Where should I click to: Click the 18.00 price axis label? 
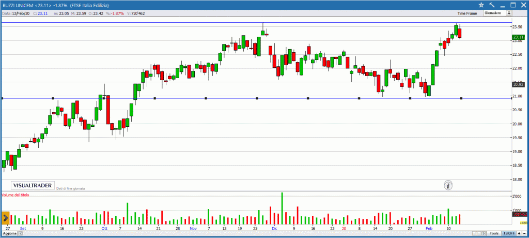coord(518,179)
